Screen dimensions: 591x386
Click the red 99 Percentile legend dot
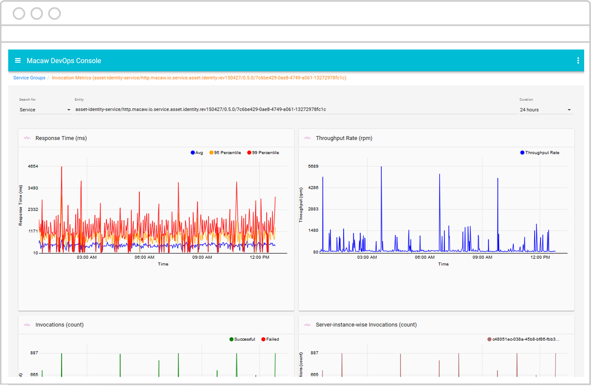(249, 153)
